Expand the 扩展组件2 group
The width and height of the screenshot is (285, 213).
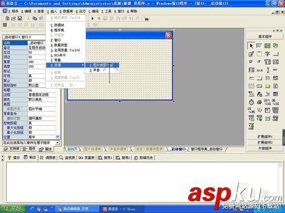click(x=265, y=143)
